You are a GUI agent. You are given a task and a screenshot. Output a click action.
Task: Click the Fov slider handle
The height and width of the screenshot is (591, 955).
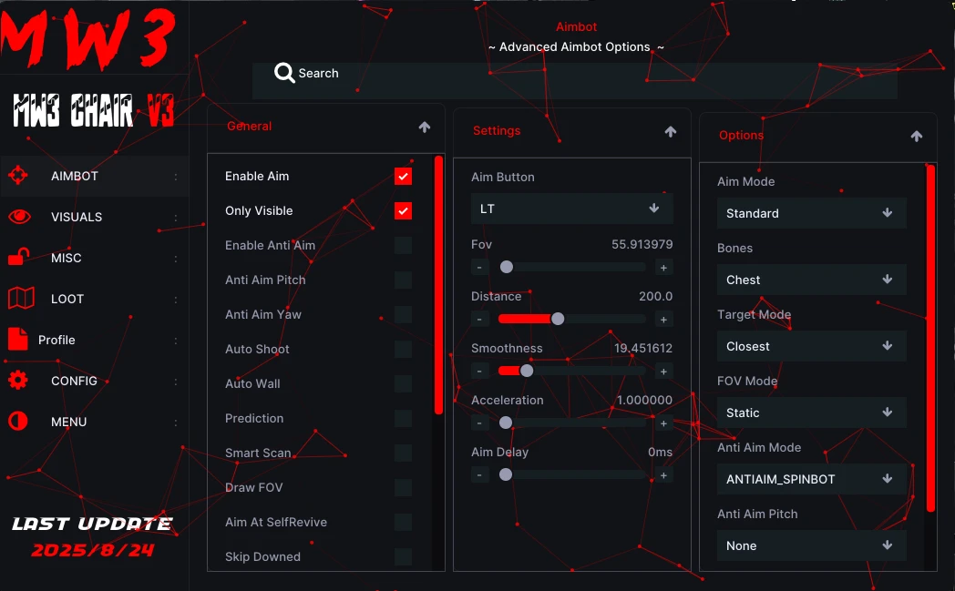pos(506,267)
